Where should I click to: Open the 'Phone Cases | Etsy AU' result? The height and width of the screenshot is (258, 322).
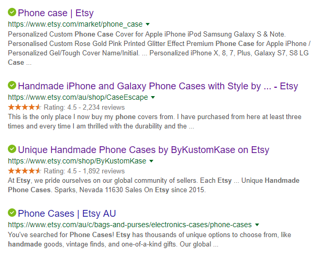66,213
